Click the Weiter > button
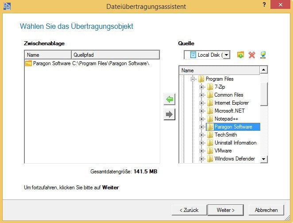 point(226,210)
